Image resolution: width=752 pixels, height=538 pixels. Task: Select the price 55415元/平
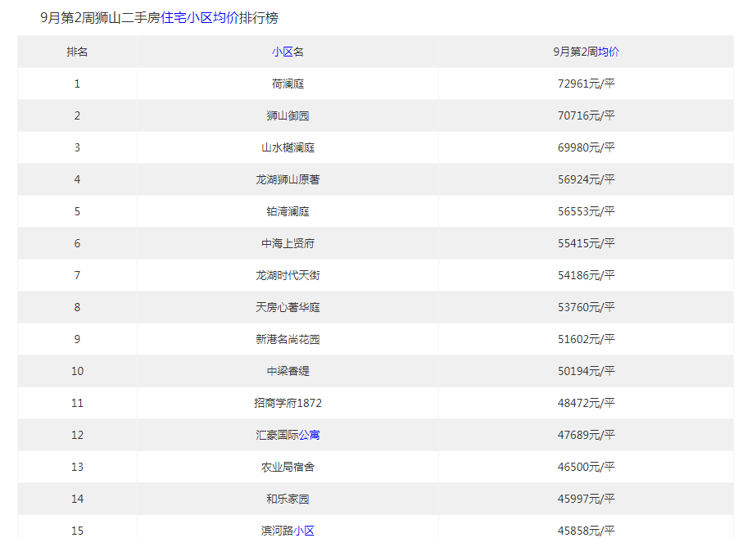click(586, 243)
